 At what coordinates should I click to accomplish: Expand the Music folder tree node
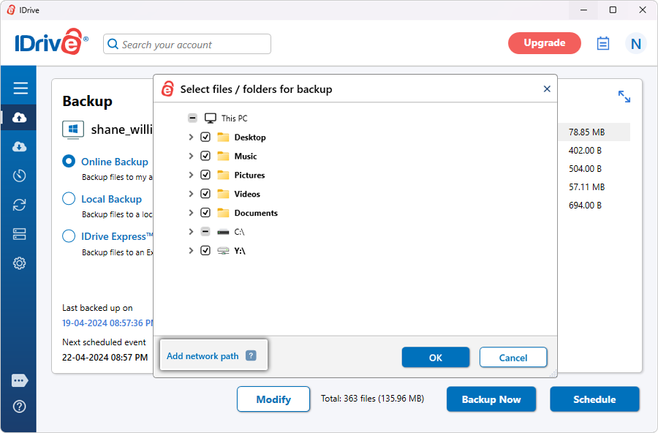pos(191,157)
